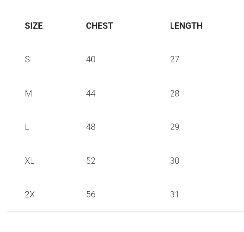Click the CHEST column header
The height and width of the screenshot is (232, 244).
(x=99, y=26)
